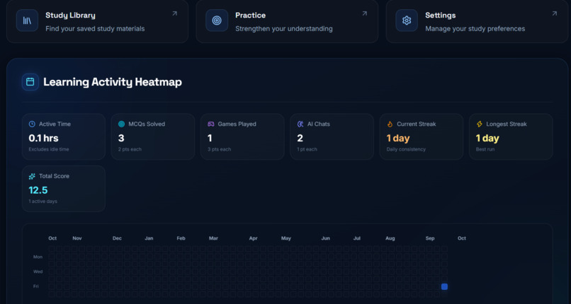Click '1 pt each' caption
The image size is (571, 304).
pos(307,149)
